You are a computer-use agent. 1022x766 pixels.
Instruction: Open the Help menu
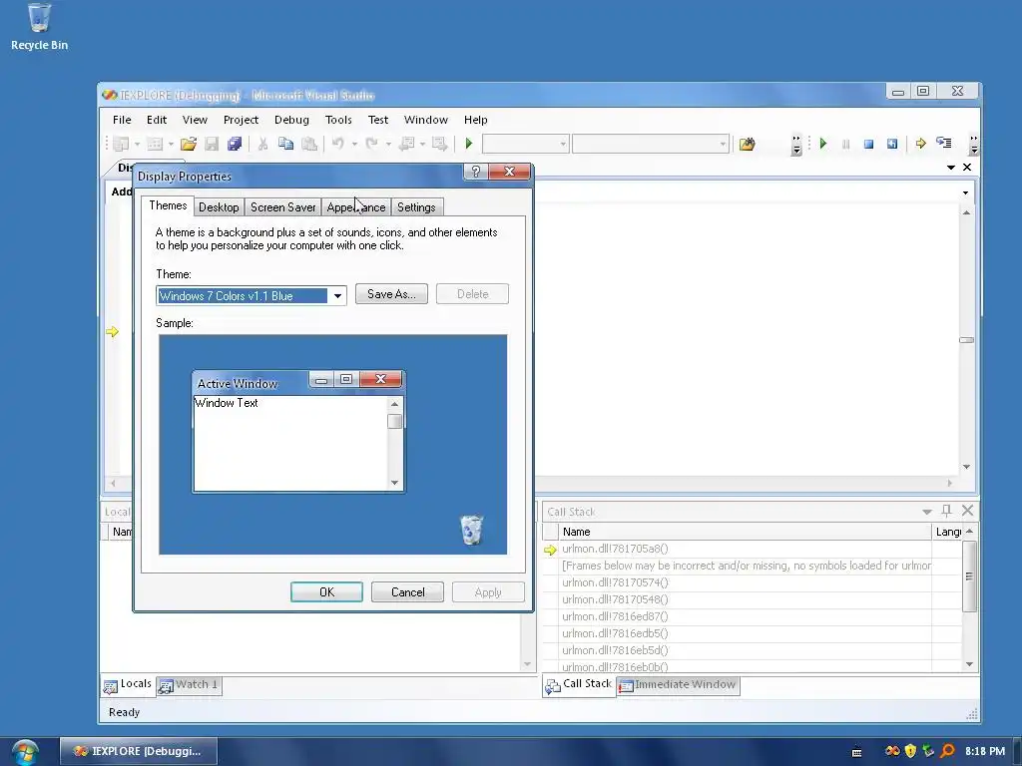point(476,120)
